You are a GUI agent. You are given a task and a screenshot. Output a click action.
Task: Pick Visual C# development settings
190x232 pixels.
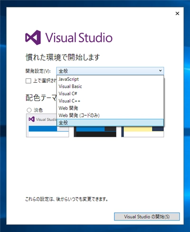click(x=110, y=93)
